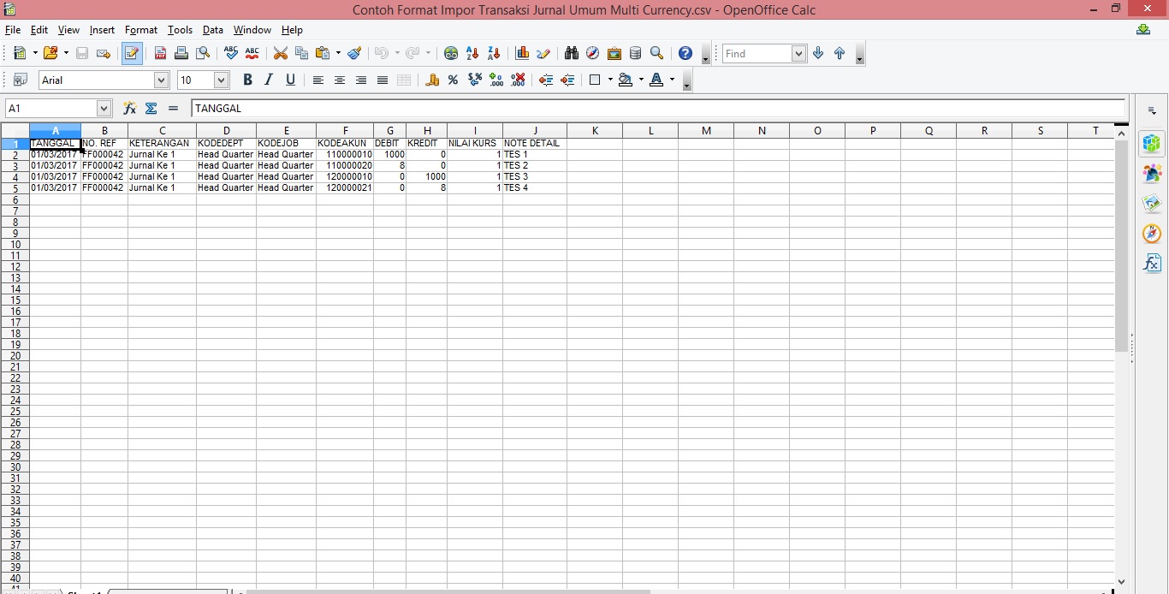Apply Background Color bucket
Screen dimensions: 1169x594
[x=626, y=80]
